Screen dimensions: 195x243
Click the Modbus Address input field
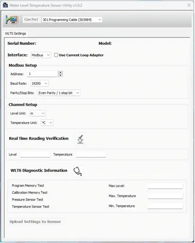pyautogui.click(x=43, y=74)
